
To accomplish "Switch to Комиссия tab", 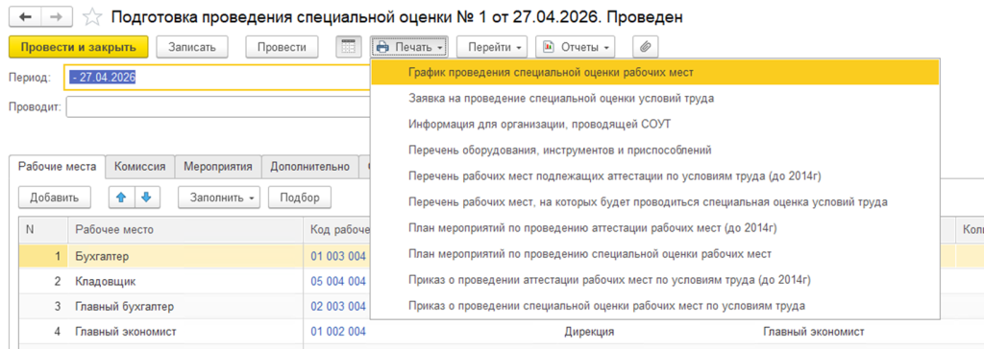I will coord(140,167).
